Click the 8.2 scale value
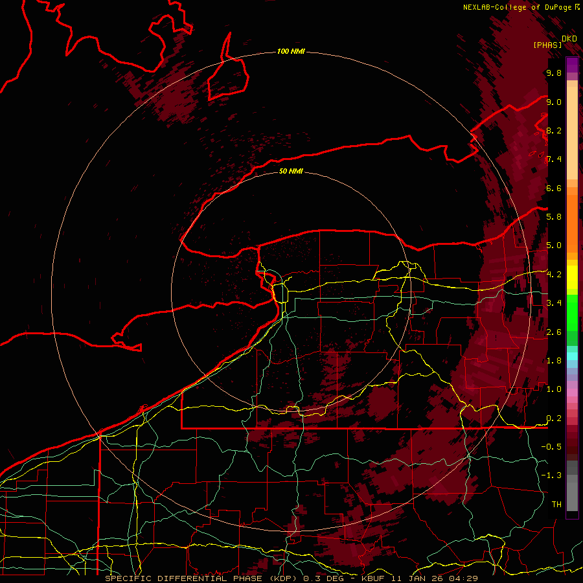This screenshot has width=583, height=583. pyautogui.click(x=554, y=130)
